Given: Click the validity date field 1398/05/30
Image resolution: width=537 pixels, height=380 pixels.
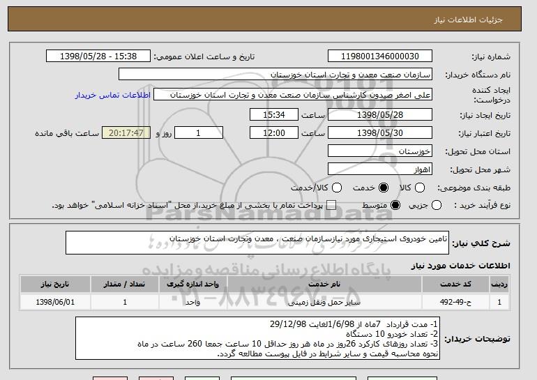Looking at the screenshot, I should point(380,133).
